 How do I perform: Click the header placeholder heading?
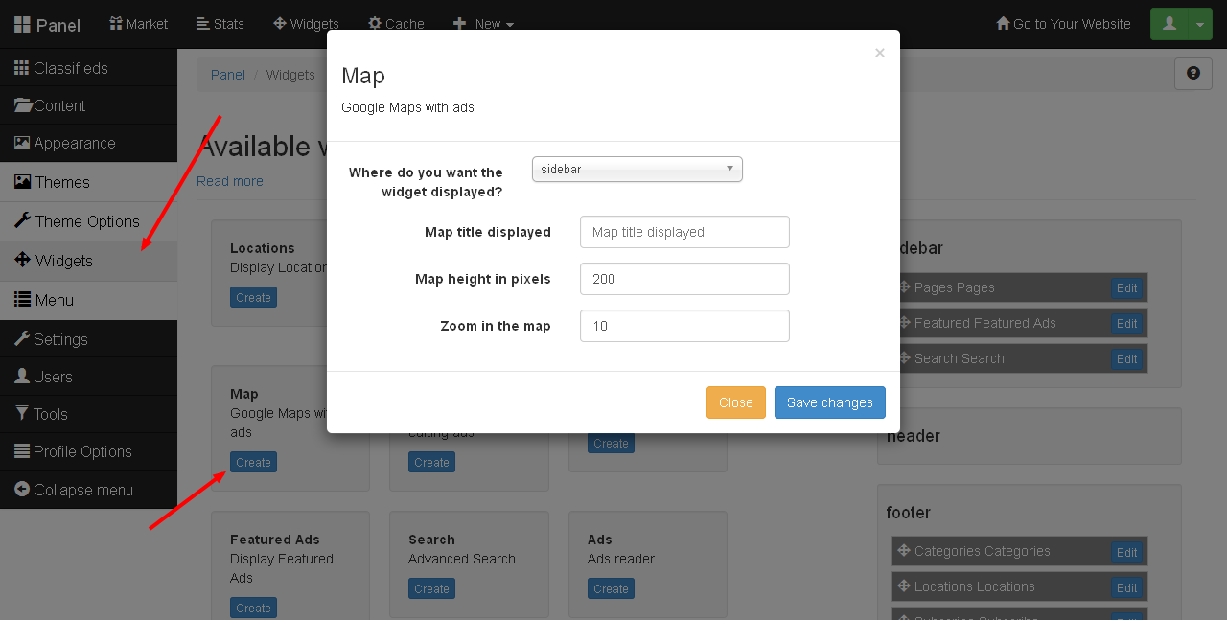(x=914, y=436)
